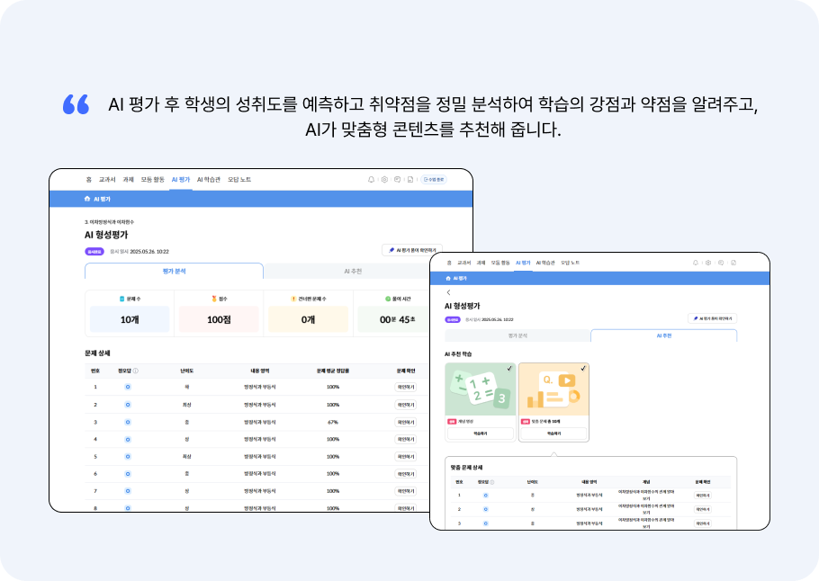The width and height of the screenshot is (819, 581).
Task: Open settings gear icon in right window
Action: click(x=708, y=264)
